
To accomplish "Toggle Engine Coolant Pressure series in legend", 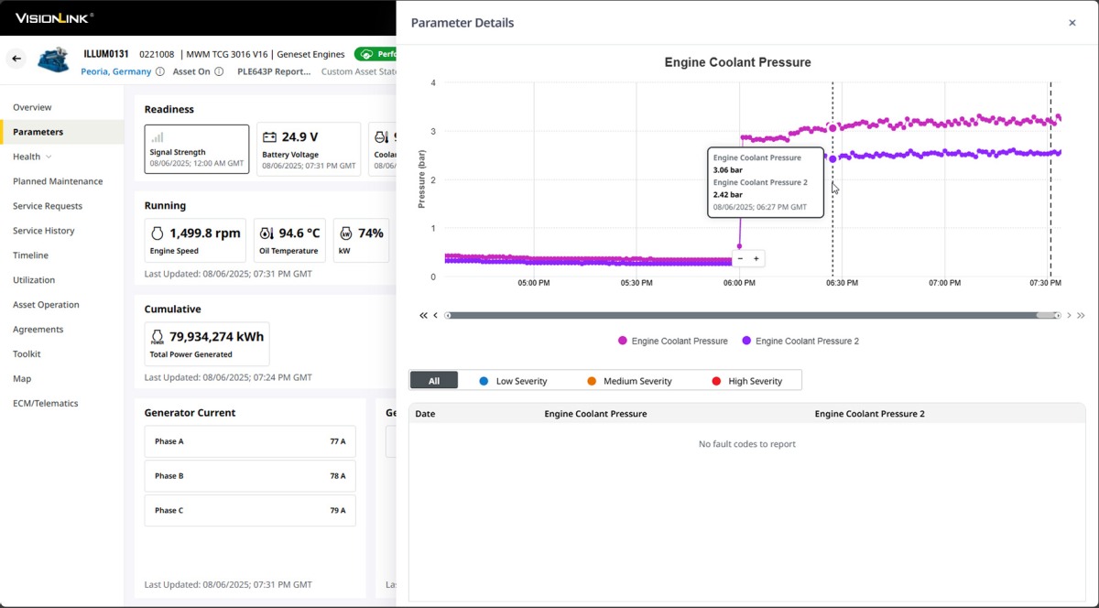I will point(673,342).
